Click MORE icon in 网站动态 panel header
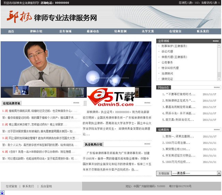The height and width of the screenshot is (195, 222). click(x=217, y=87)
